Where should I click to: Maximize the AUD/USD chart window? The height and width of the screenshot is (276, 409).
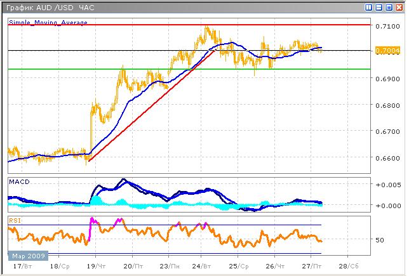[x=389, y=8]
